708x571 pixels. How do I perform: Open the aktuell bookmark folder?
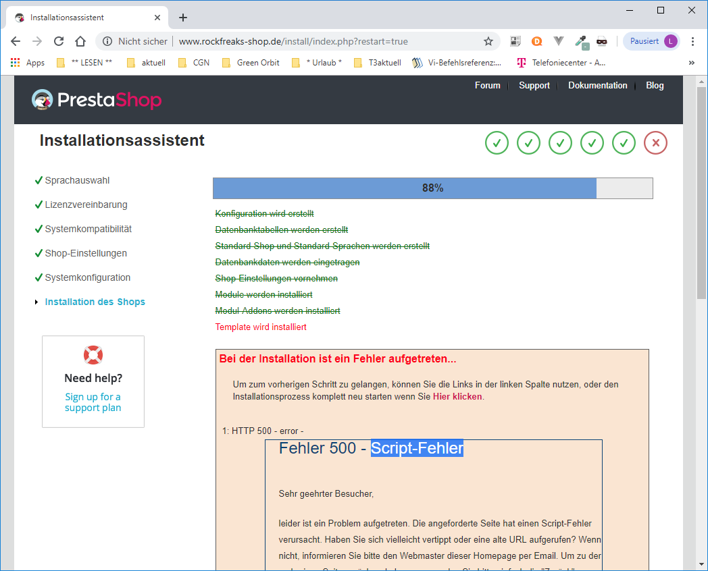point(147,63)
